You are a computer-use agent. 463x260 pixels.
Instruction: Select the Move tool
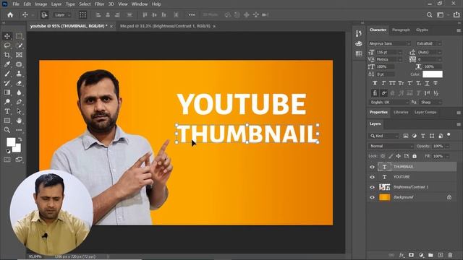coord(7,36)
